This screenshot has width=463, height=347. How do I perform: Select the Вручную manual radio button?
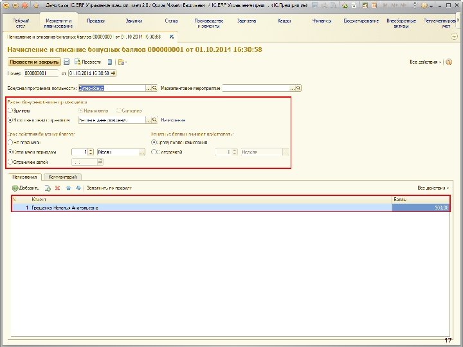[10, 111]
